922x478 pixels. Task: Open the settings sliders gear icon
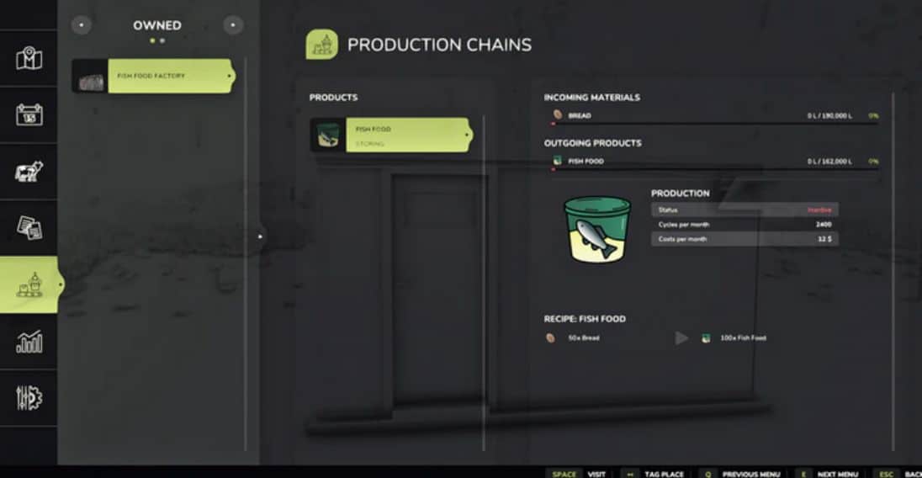click(x=29, y=398)
